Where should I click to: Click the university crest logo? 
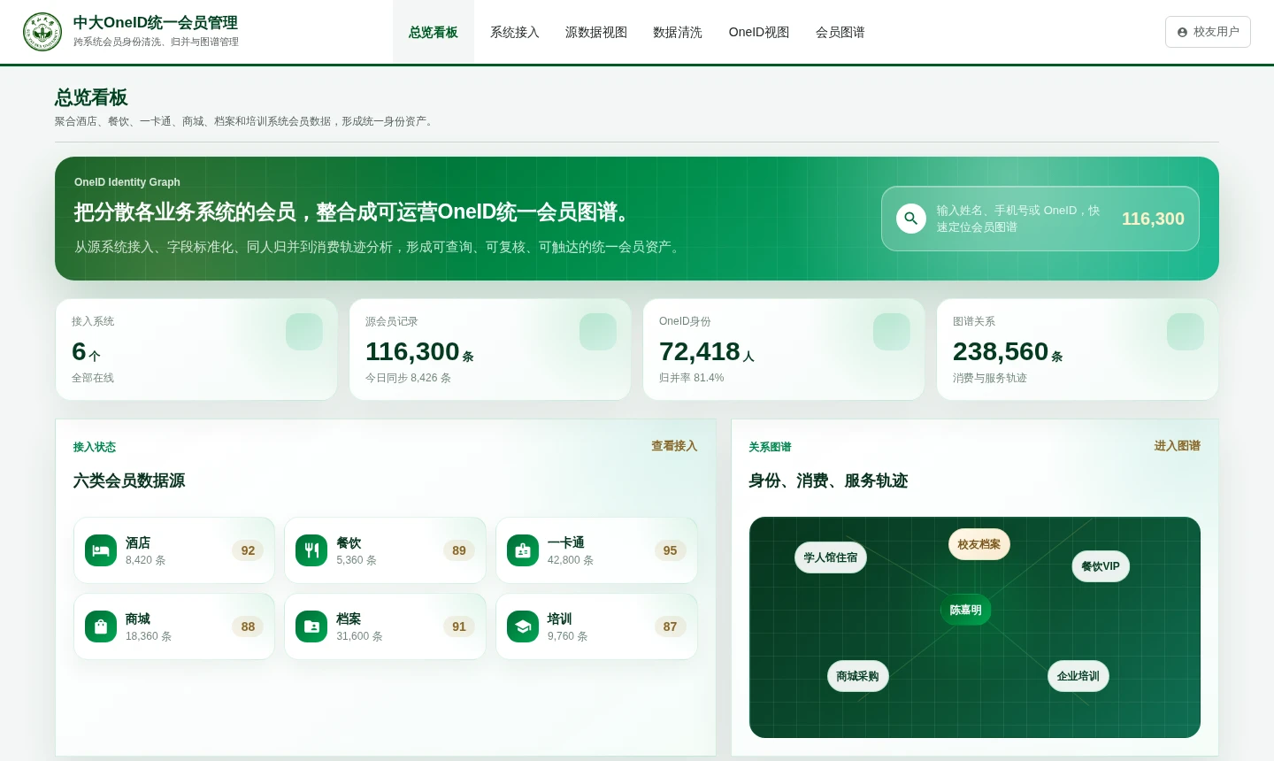[x=42, y=32]
